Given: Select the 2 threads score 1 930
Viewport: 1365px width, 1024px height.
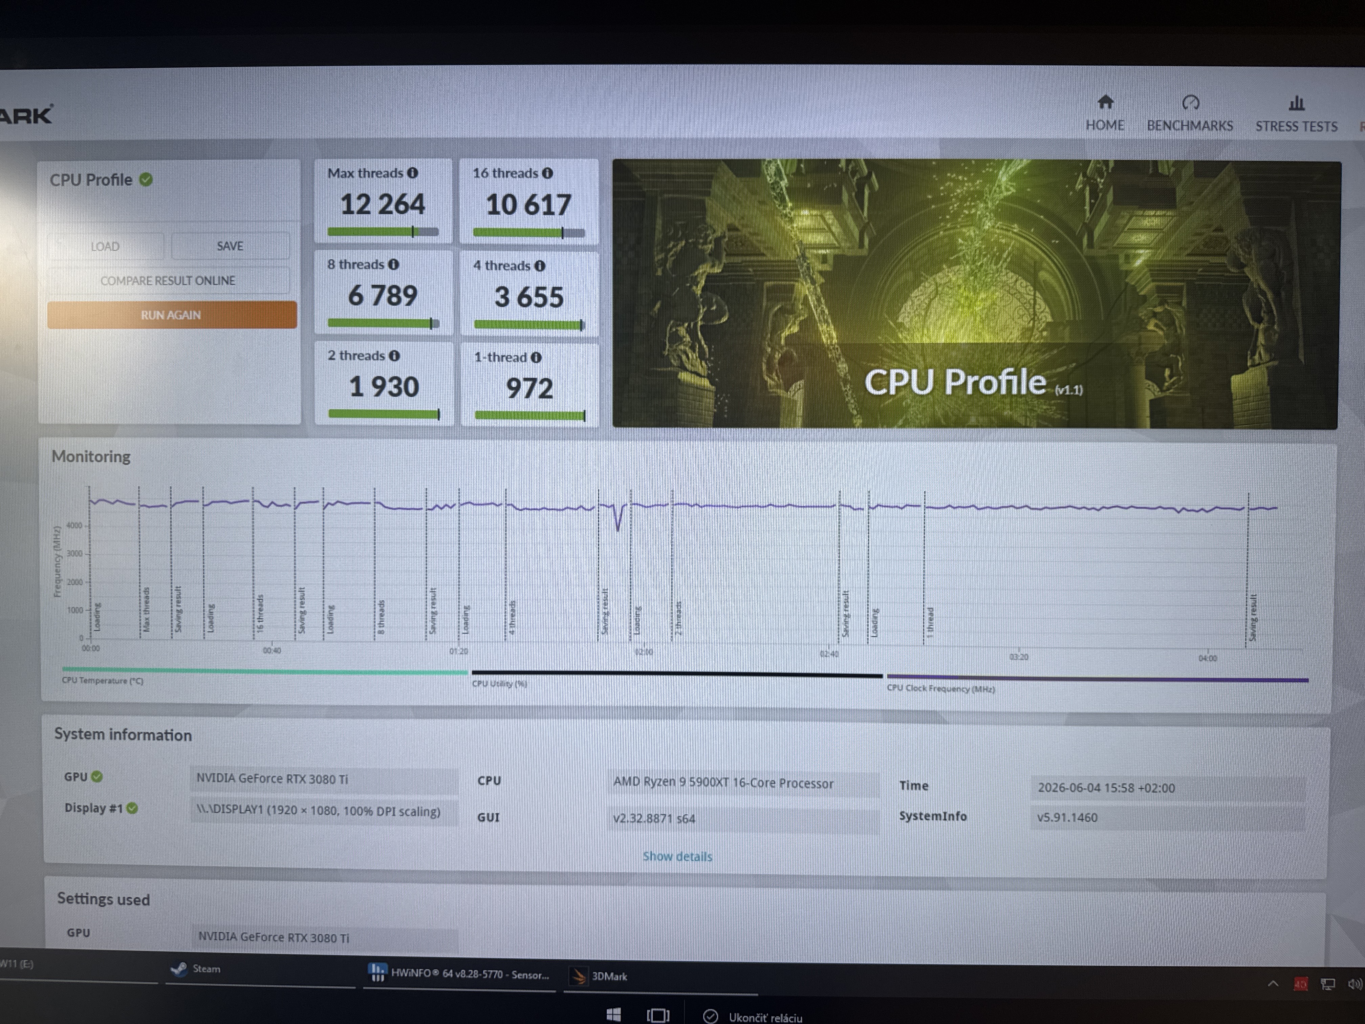Looking at the screenshot, I should tap(384, 387).
